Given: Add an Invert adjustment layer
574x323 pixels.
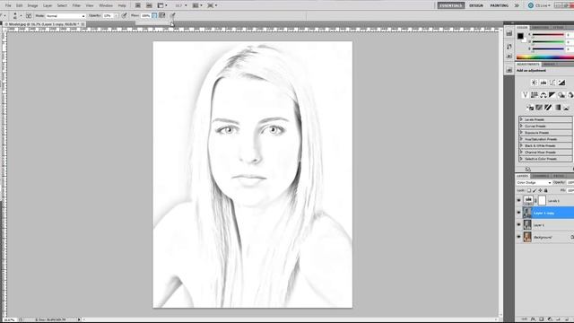Looking at the screenshot, I should pyautogui.click(x=530, y=108).
